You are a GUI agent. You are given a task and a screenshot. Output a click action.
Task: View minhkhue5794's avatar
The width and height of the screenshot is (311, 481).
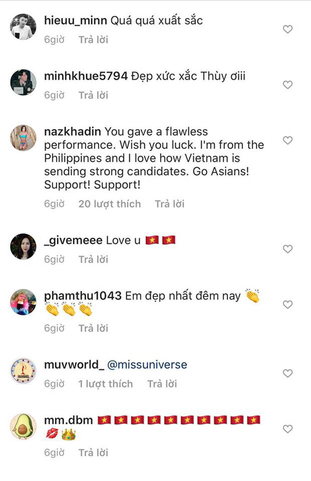coord(23,82)
